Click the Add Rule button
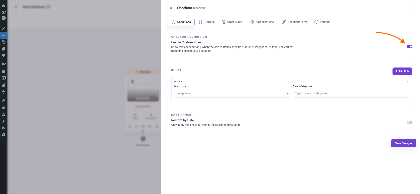Screen dimensions: 420x194 [402, 71]
